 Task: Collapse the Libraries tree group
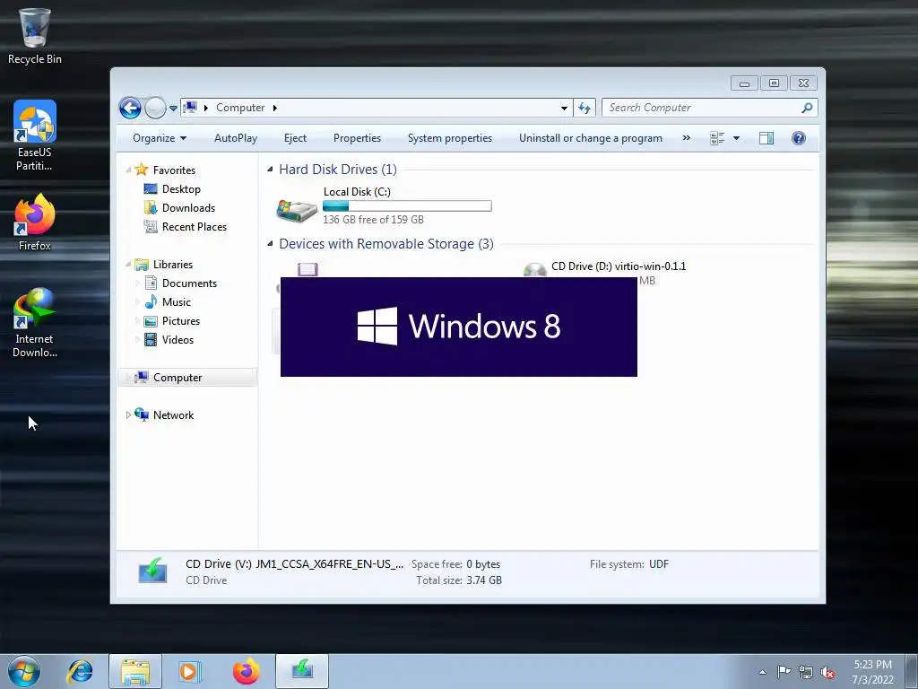coord(128,265)
